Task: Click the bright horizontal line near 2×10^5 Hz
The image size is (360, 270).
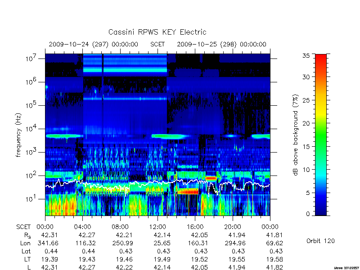Action: [125, 99]
